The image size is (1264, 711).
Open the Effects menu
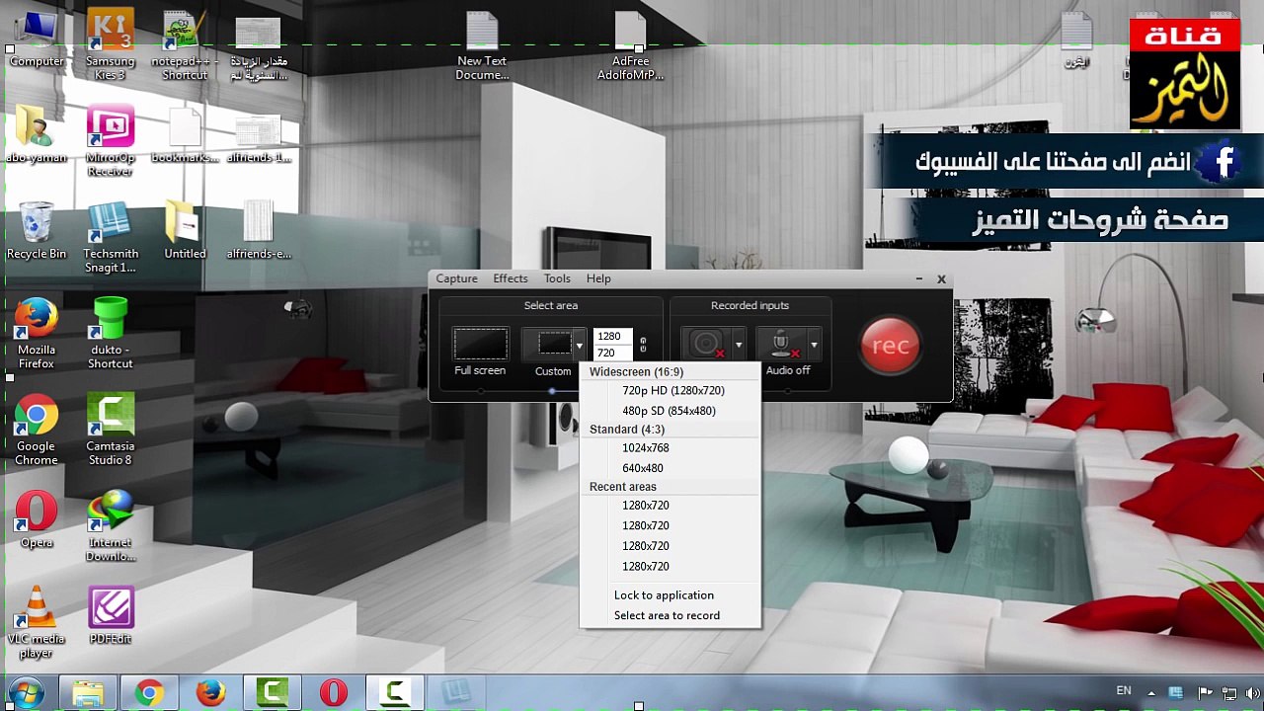(511, 278)
